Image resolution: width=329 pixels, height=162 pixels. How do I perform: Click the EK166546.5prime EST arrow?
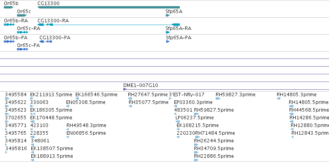click(x=77, y=99)
